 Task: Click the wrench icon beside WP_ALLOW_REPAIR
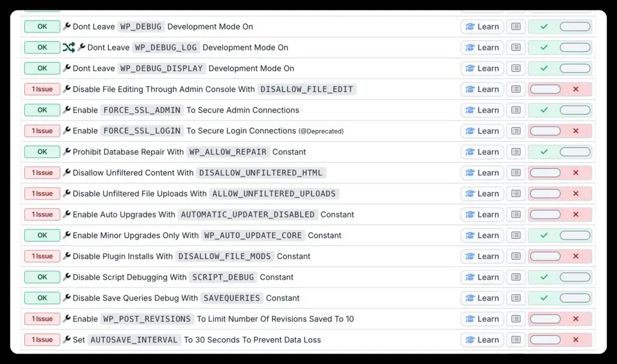click(x=68, y=152)
